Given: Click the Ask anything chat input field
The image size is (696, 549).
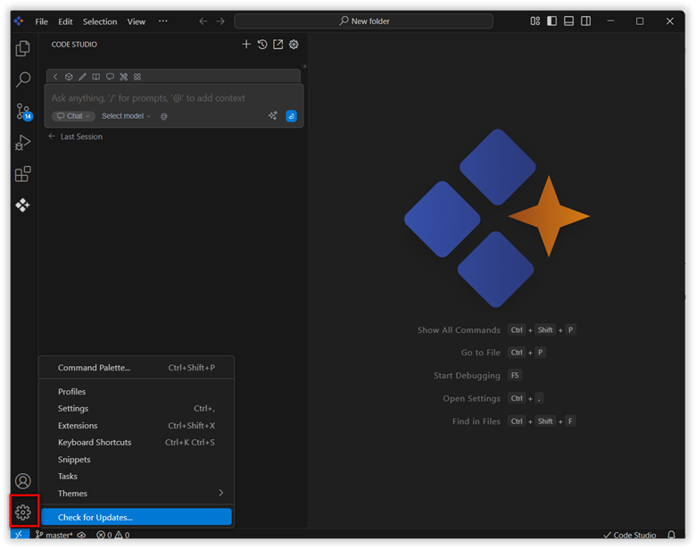Looking at the screenshot, I should [161, 98].
